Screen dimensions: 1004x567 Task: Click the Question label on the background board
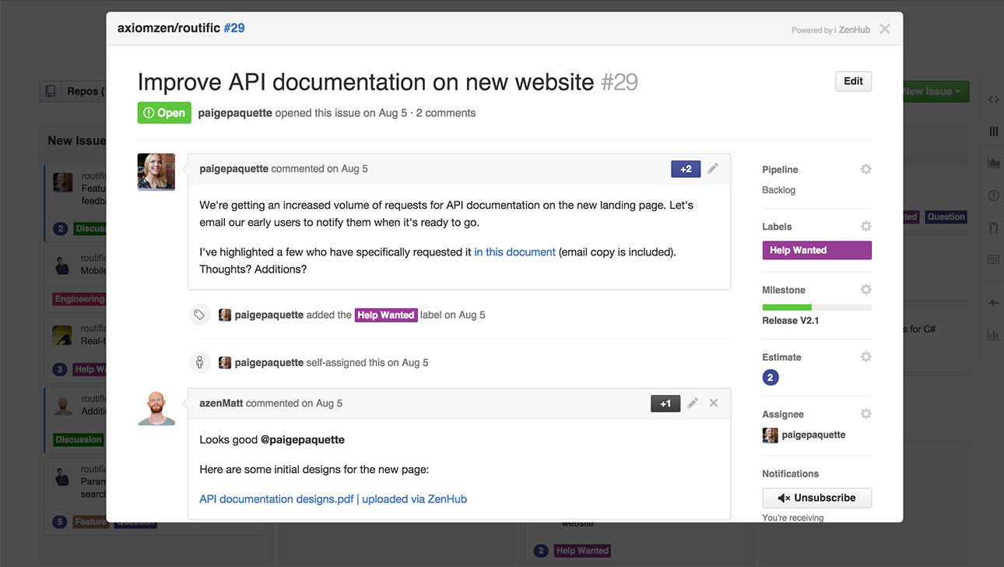click(946, 217)
